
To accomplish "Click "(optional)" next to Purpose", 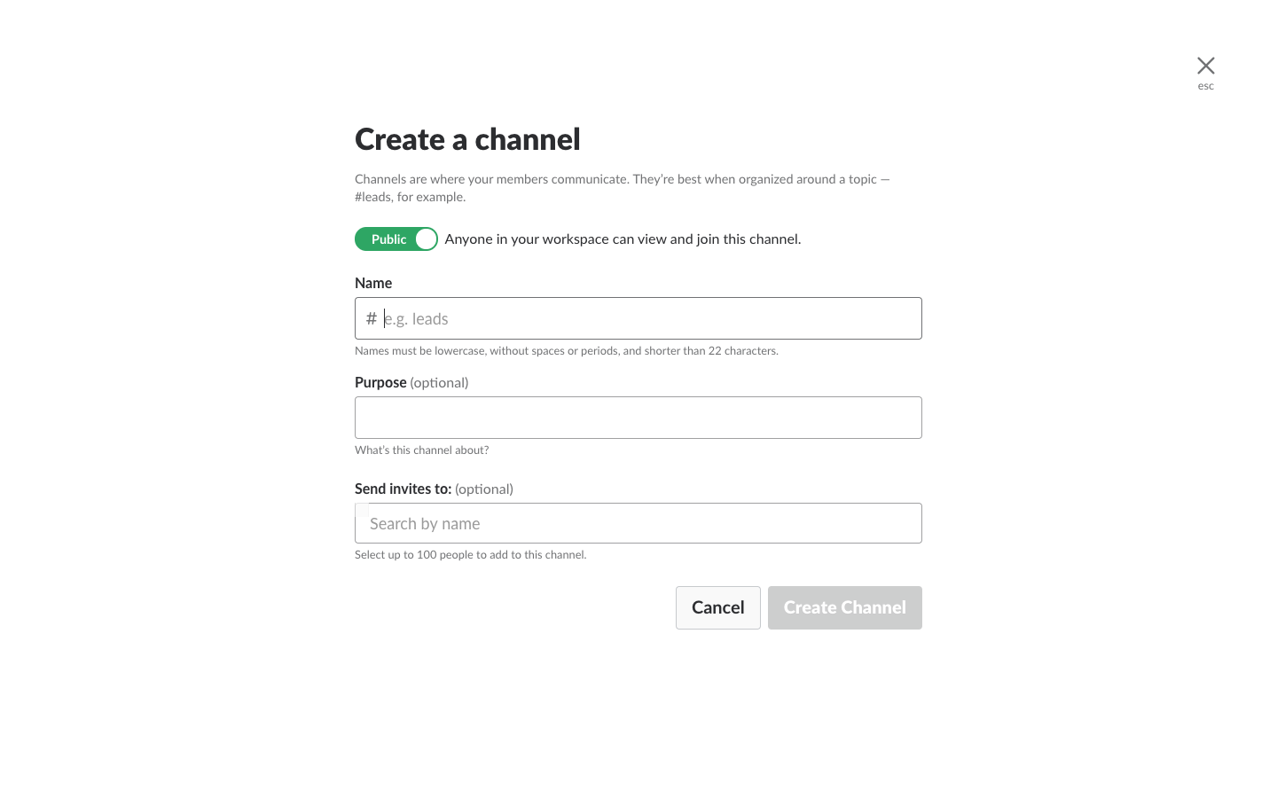I will [x=439, y=383].
